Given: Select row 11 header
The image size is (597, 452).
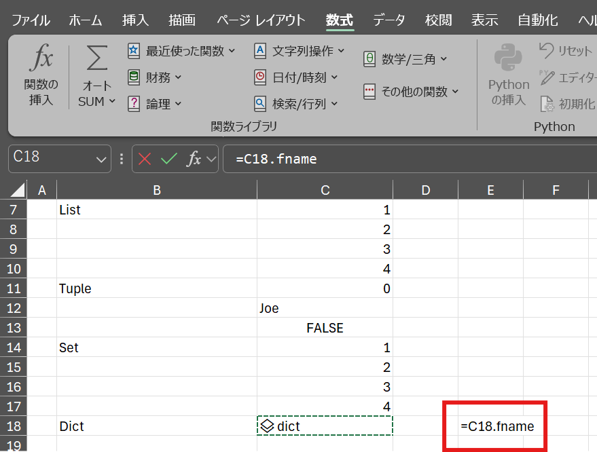Looking at the screenshot, I should (x=14, y=288).
